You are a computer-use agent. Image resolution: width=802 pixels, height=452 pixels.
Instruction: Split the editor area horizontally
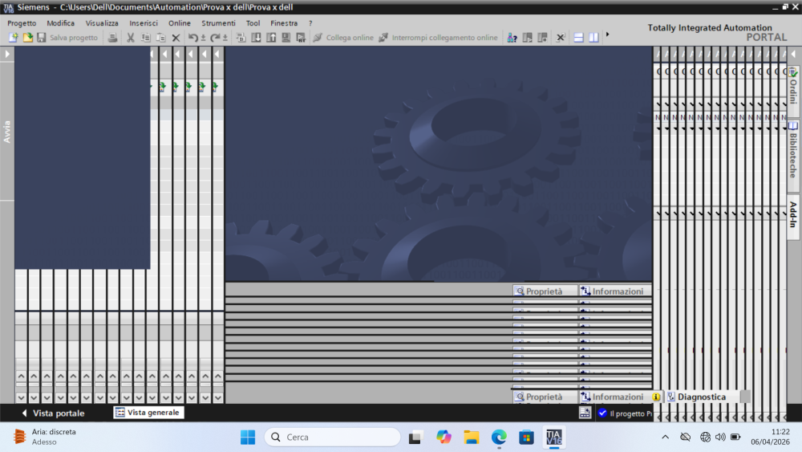tap(578, 38)
